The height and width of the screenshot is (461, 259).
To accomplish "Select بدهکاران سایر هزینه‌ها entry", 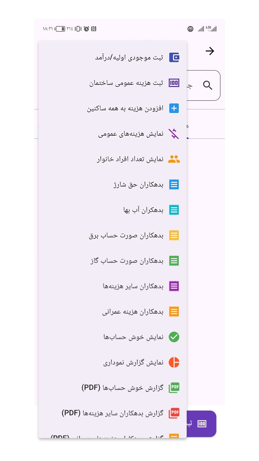I will click(x=133, y=286).
